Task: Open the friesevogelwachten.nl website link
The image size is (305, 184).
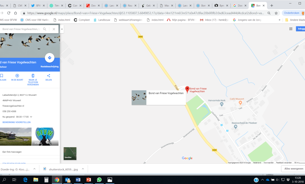Action: pyautogui.click(x=13, y=106)
